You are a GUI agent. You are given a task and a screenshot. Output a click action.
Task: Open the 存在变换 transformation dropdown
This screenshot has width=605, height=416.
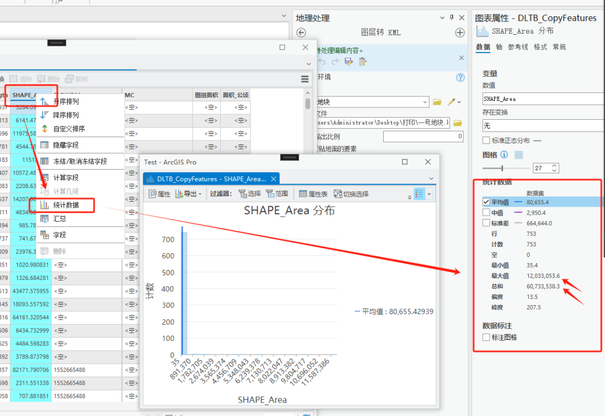(543, 125)
